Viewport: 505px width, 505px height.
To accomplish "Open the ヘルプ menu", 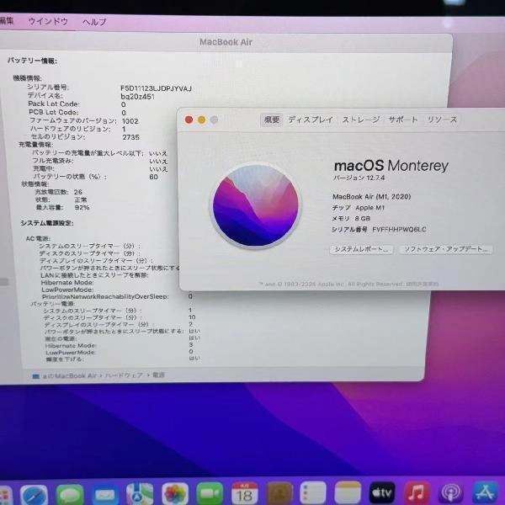I will click(94, 22).
